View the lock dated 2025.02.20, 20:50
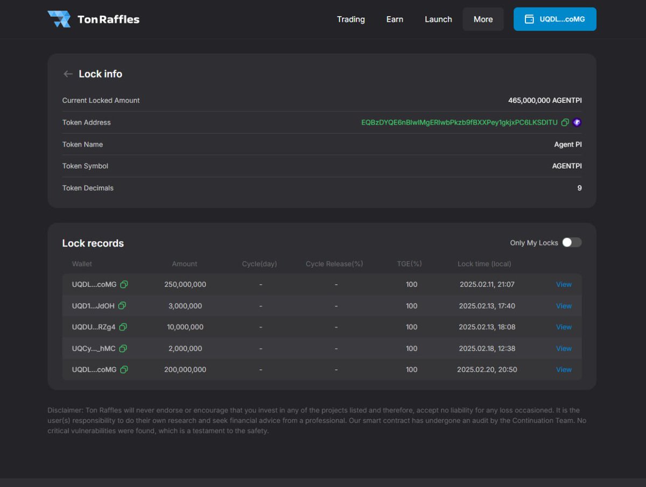Viewport: 646px width, 487px height. (x=564, y=370)
